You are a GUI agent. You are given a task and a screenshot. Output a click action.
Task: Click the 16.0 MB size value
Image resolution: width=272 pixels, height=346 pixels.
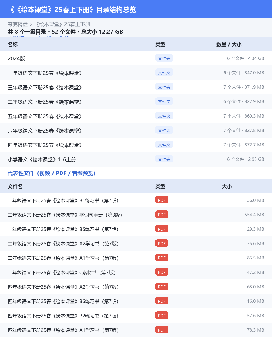tap(255, 301)
